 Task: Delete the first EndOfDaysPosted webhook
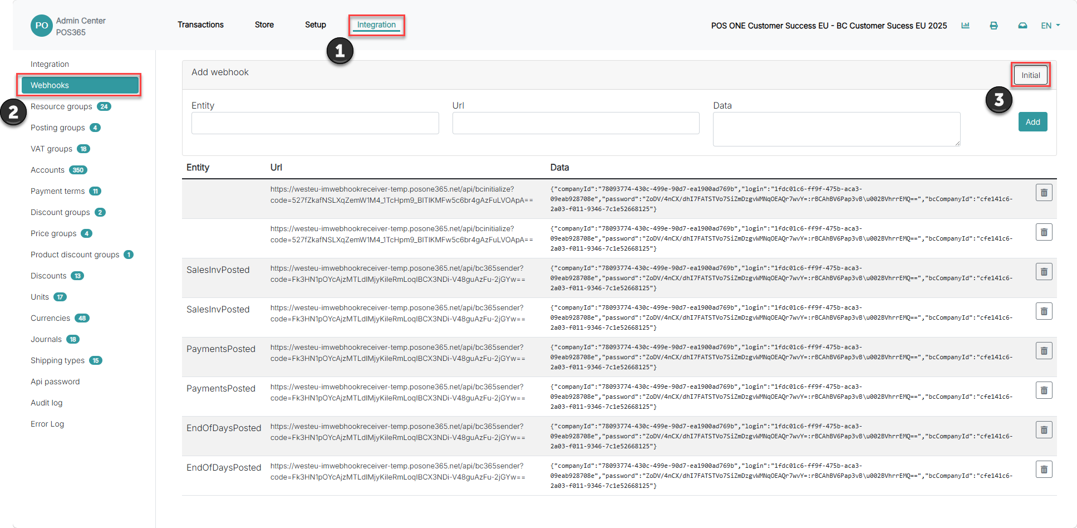tap(1044, 430)
